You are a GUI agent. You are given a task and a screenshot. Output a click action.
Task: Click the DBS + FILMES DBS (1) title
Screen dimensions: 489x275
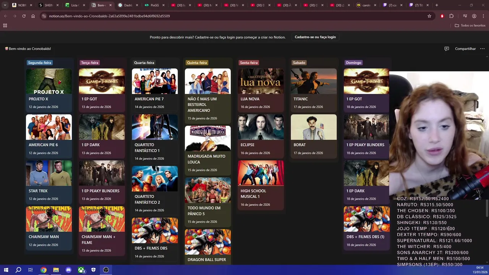click(365, 237)
